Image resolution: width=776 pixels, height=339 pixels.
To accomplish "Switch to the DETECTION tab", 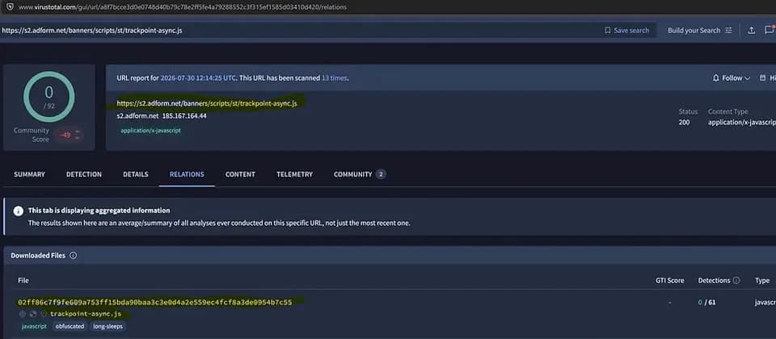I will pyautogui.click(x=84, y=174).
